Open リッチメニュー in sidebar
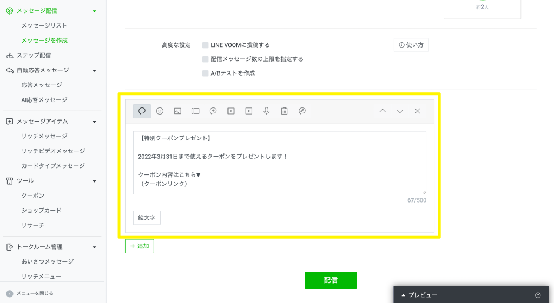554x303 pixels. click(41, 276)
